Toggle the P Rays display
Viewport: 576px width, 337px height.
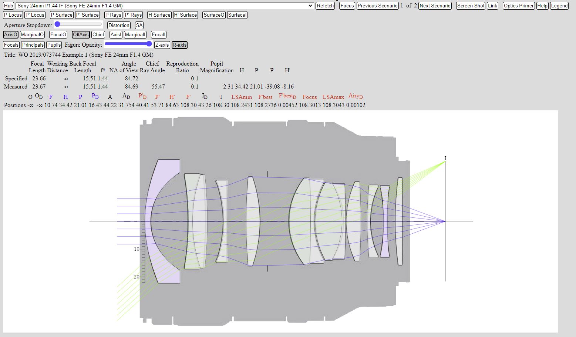[113, 15]
